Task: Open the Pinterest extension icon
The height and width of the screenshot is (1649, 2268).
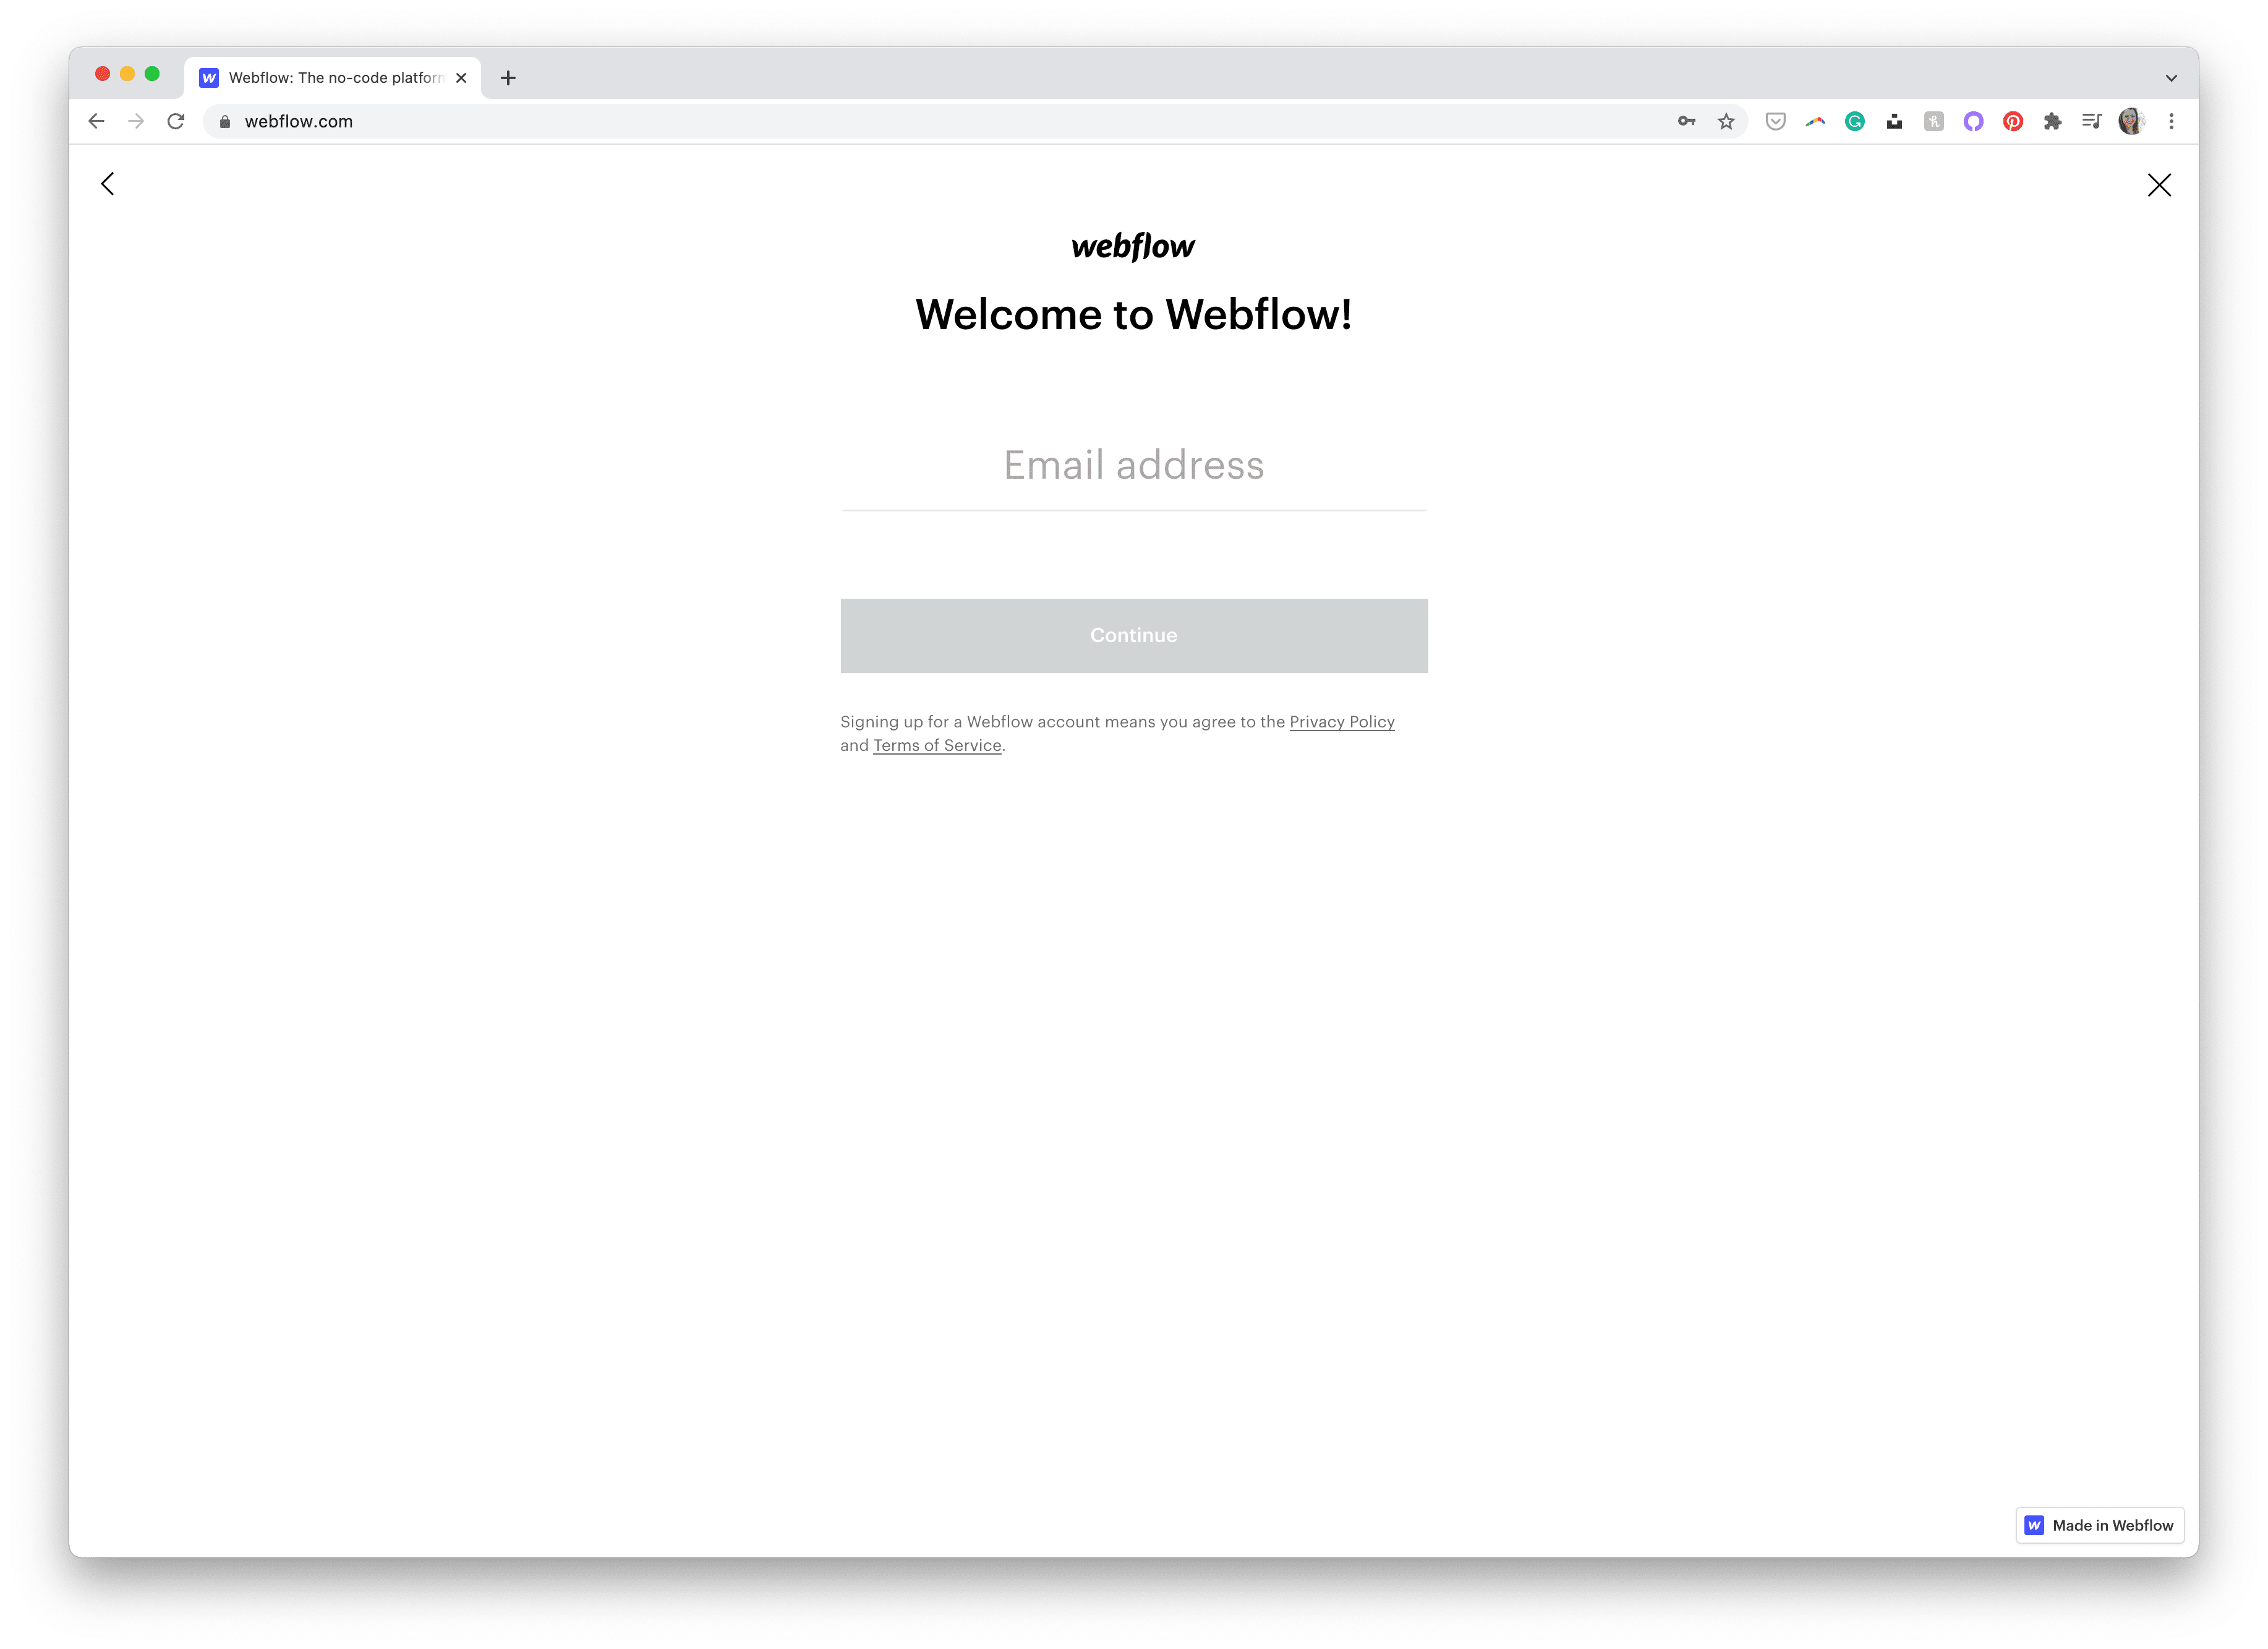Action: point(2013,121)
